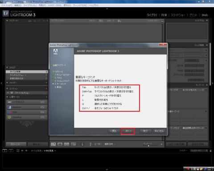
Task: Click the キャンセル cancel button in dialog
Action: pyautogui.click(x=159, y=131)
